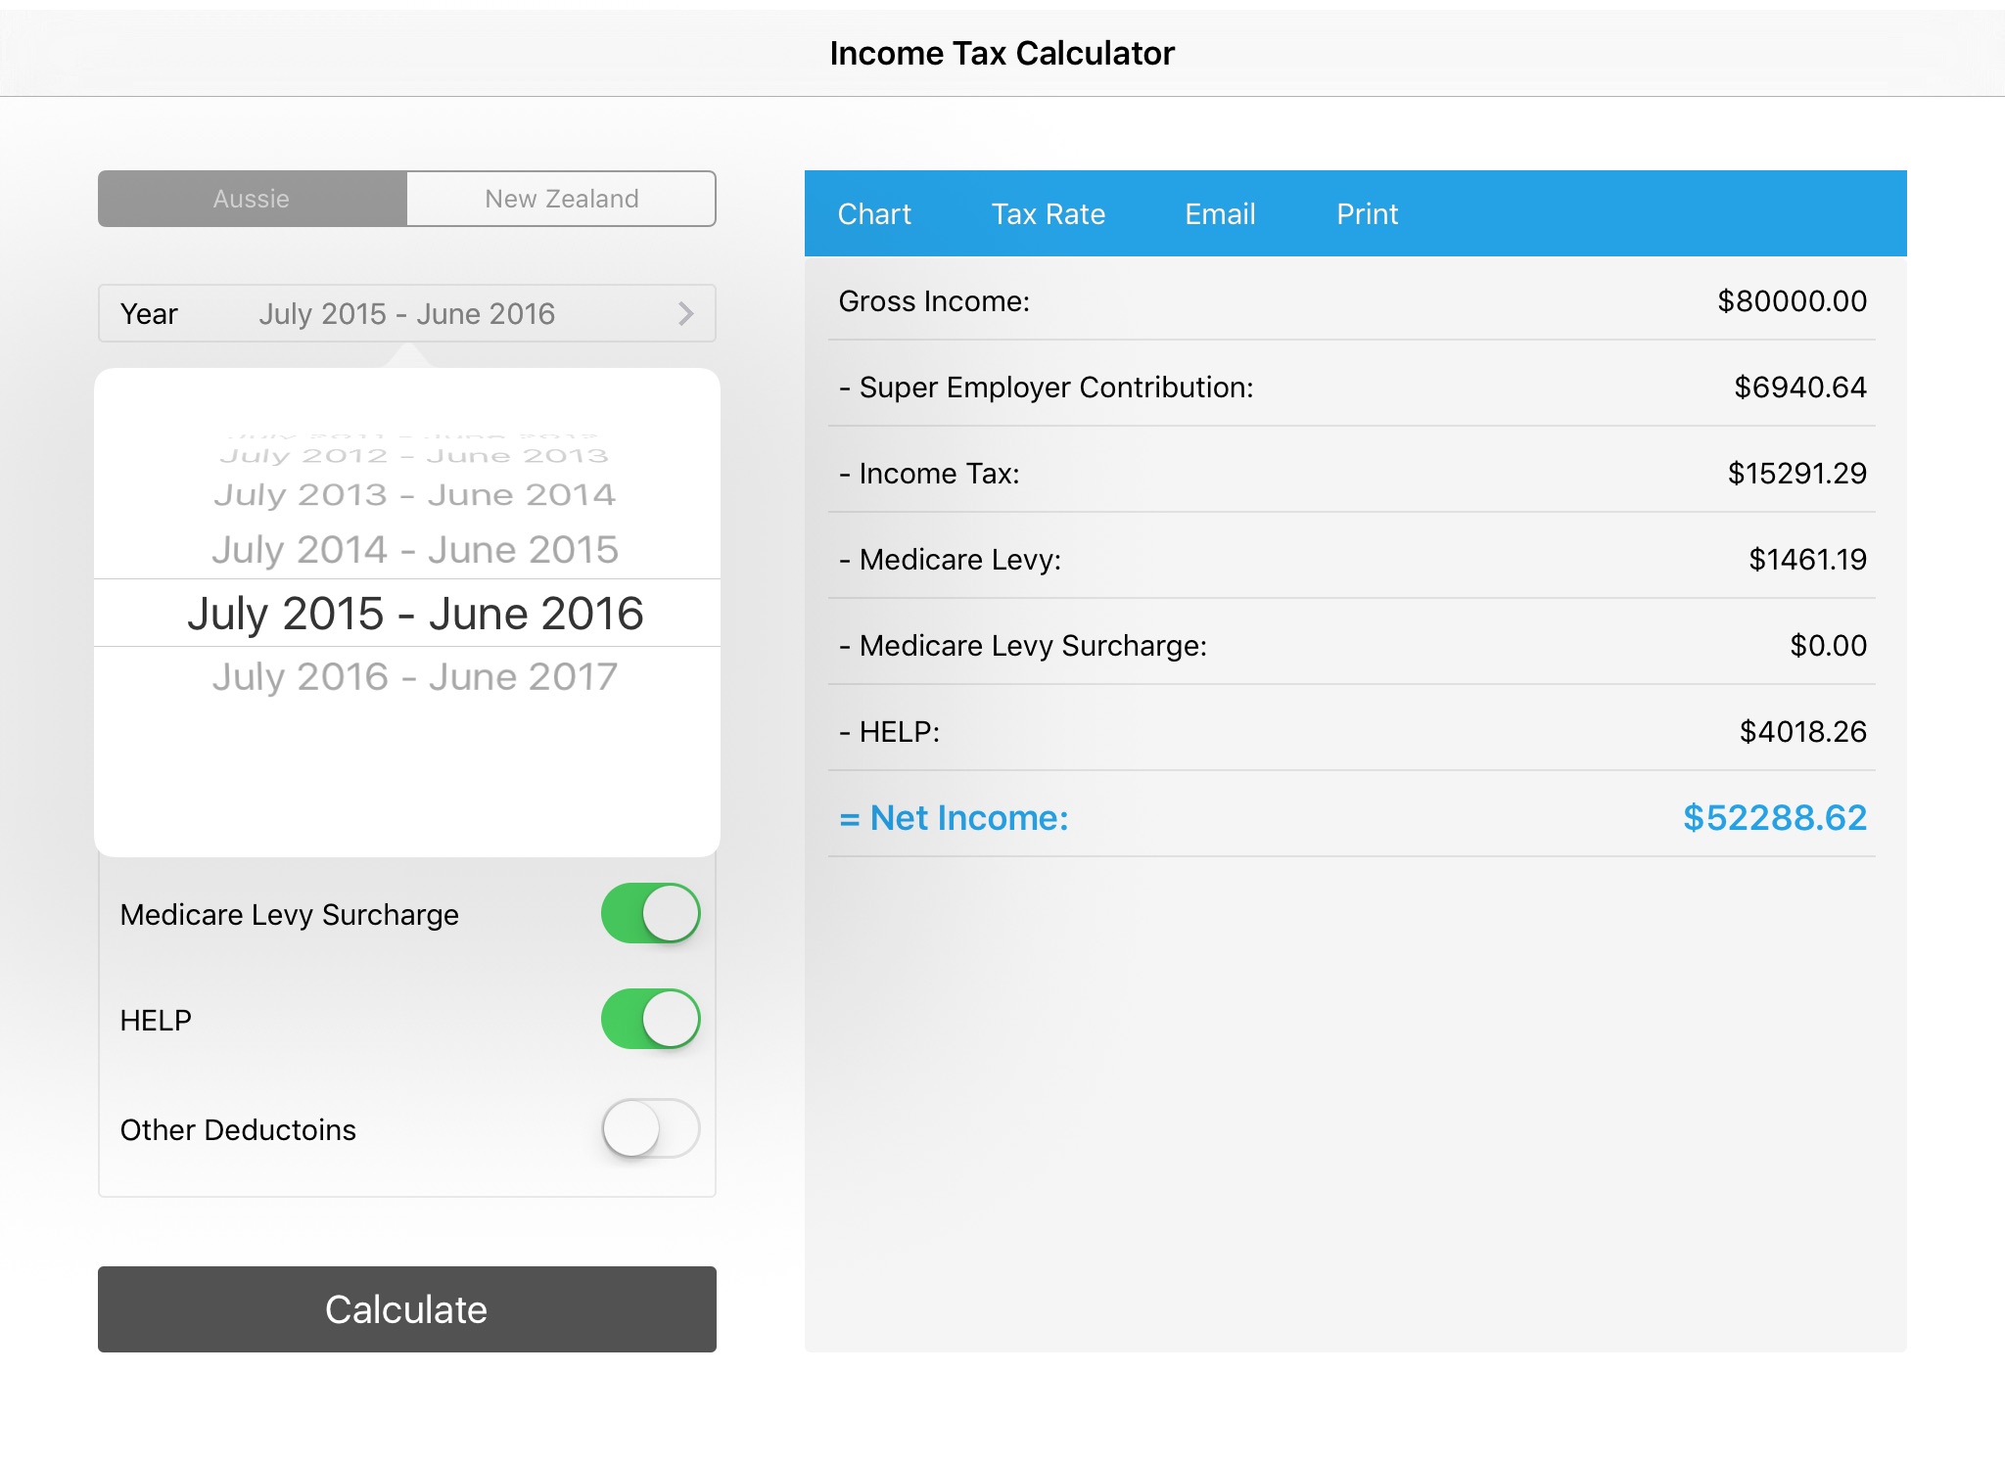Switch to the New Zealand segment

pyautogui.click(x=561, y=199)
